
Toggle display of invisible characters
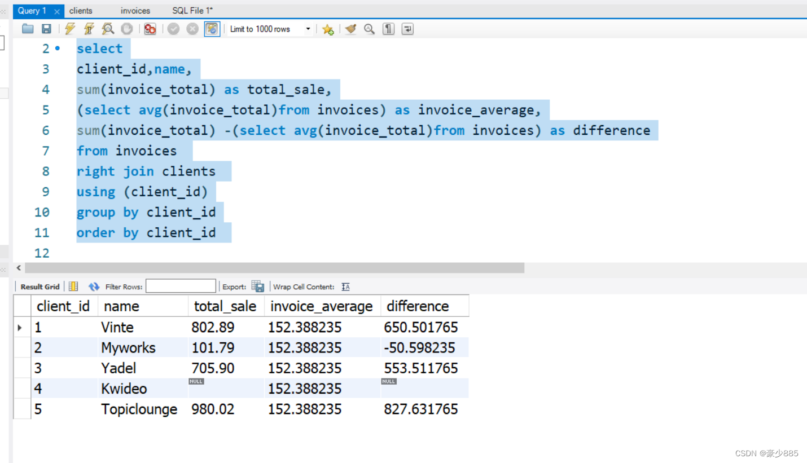(x=388, y=29)
